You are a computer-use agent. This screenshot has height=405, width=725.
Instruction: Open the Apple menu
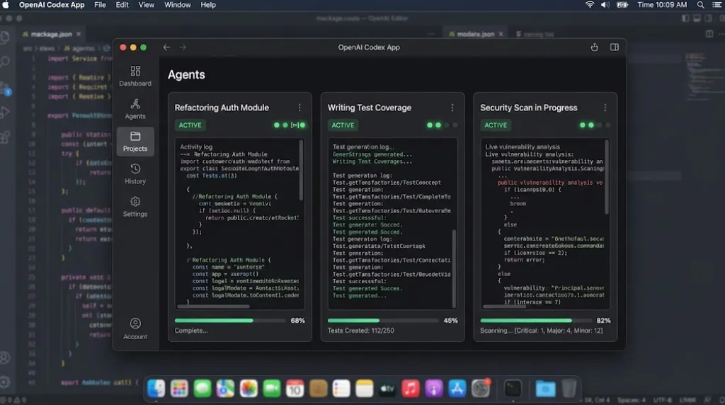pos(6,5)
